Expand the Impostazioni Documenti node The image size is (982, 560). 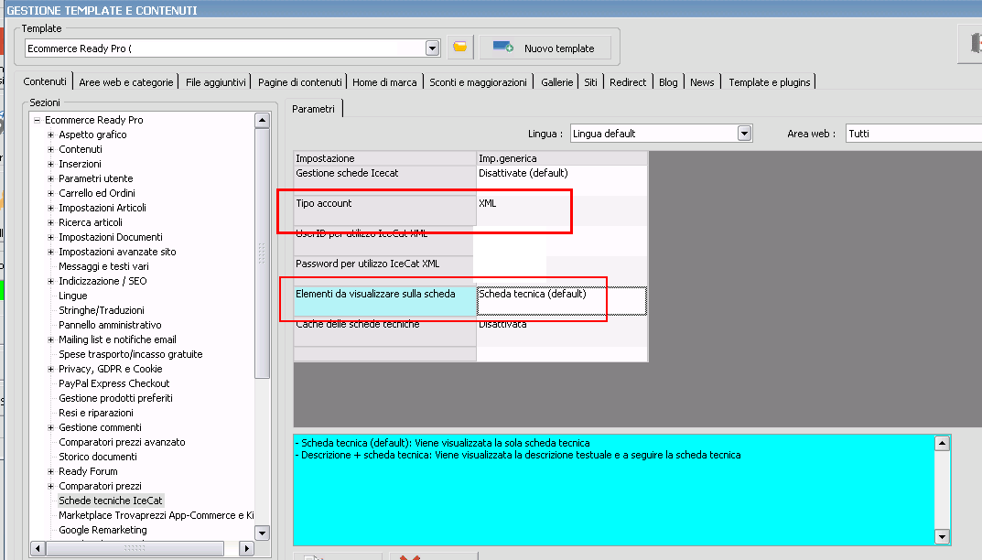(x=50, y=237)
